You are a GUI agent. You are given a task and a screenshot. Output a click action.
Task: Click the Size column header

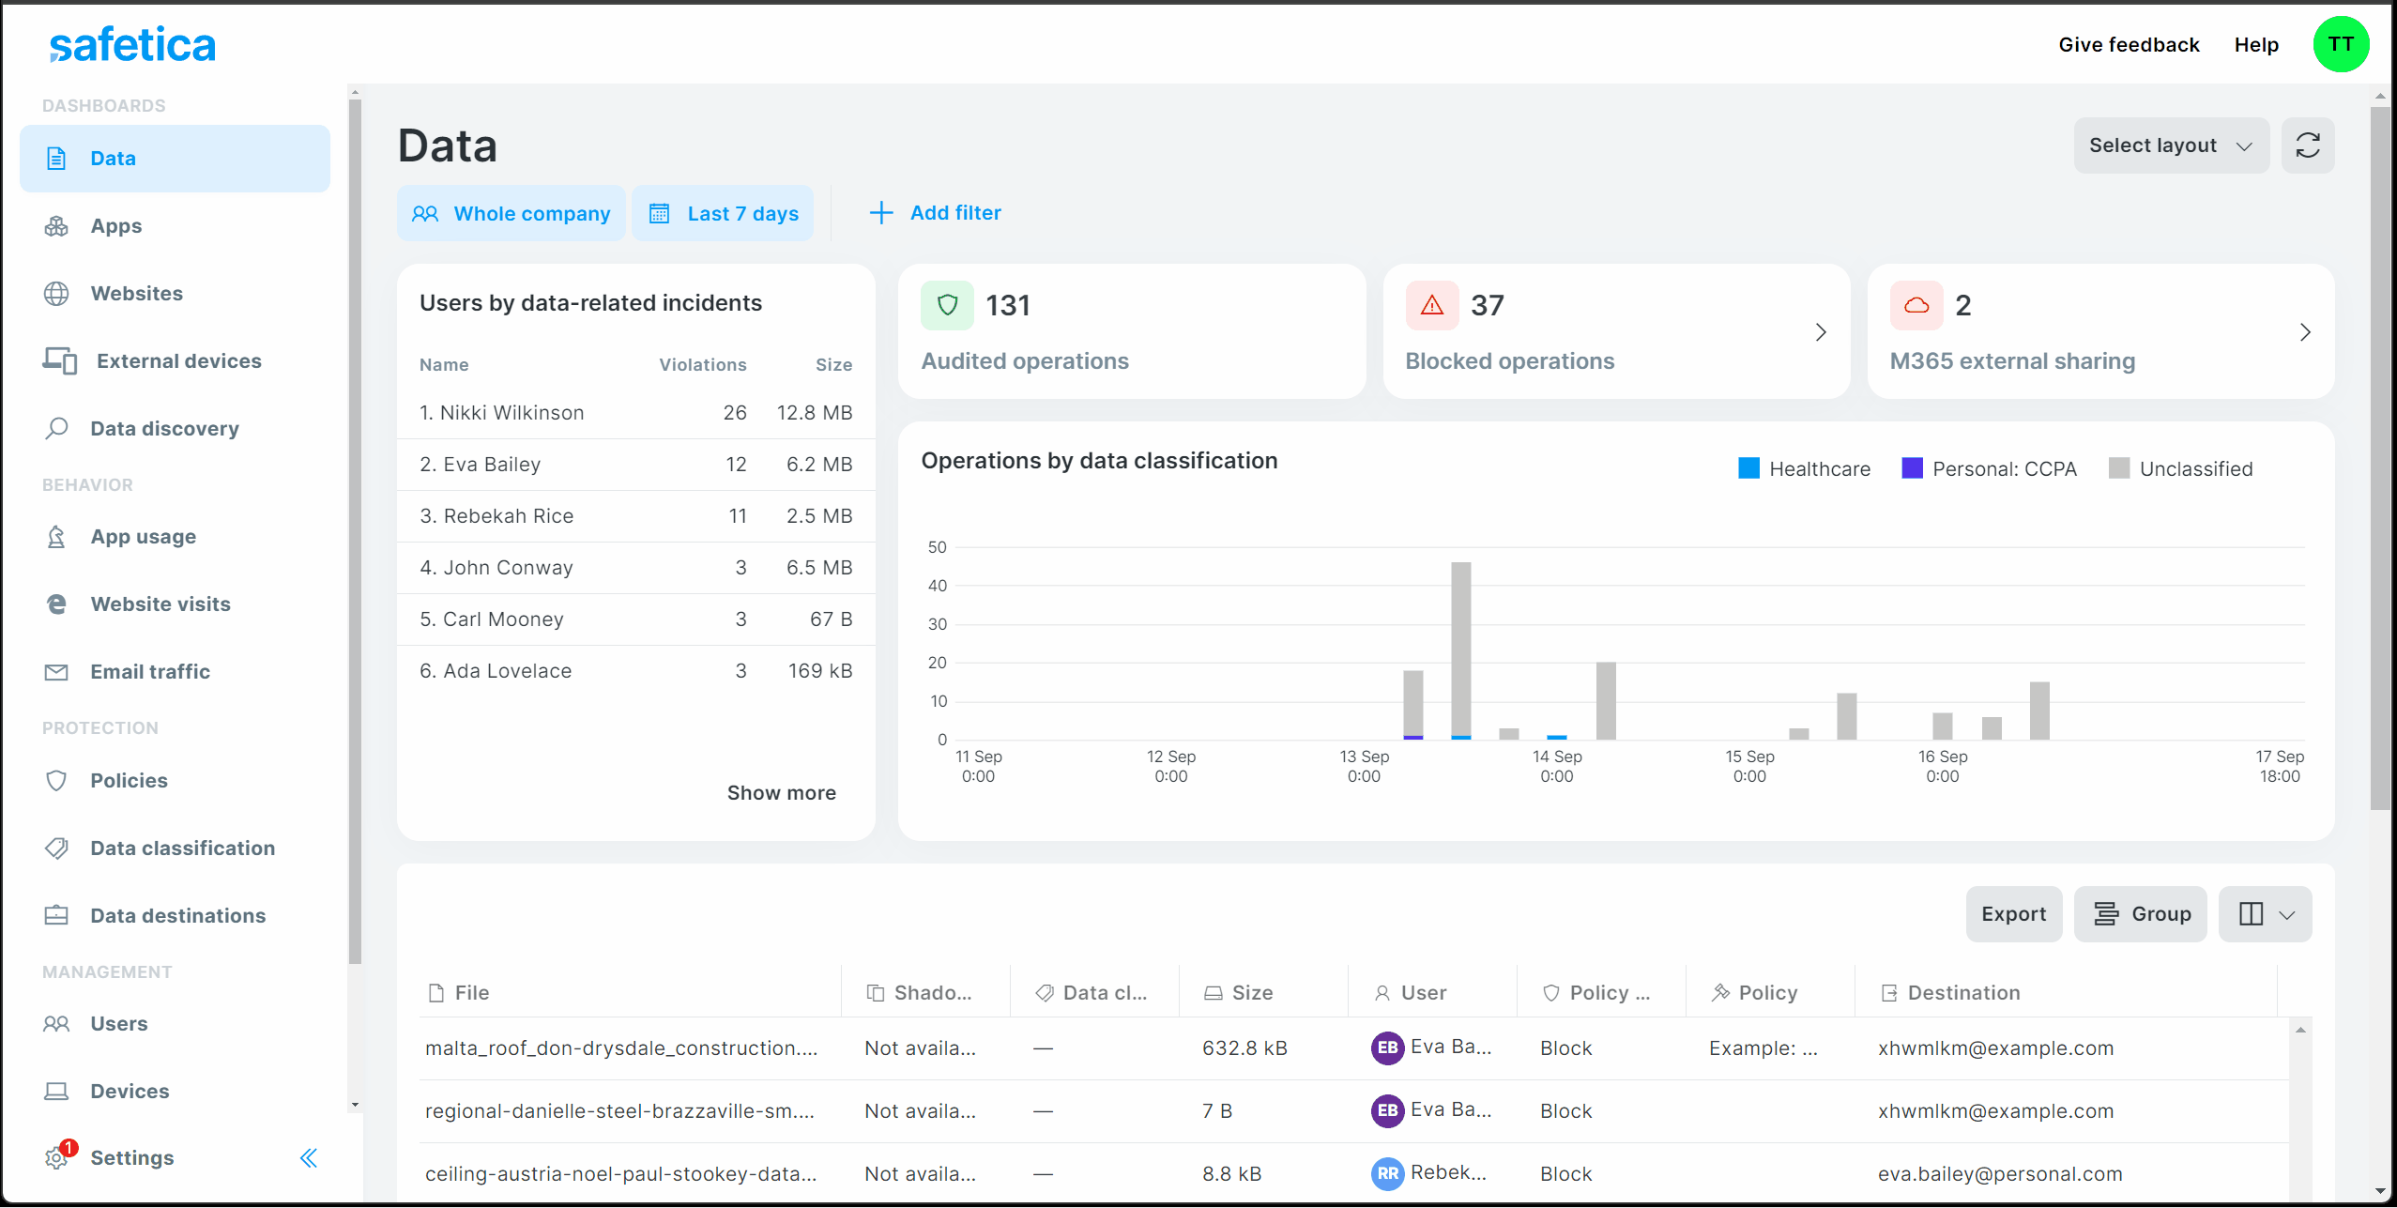1251,992
